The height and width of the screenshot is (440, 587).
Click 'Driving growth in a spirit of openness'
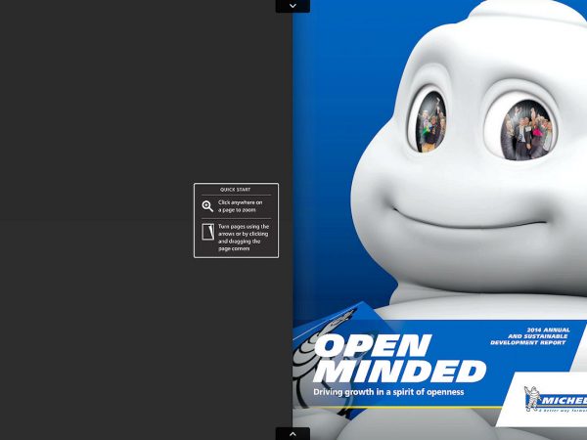tap(388, 392)
